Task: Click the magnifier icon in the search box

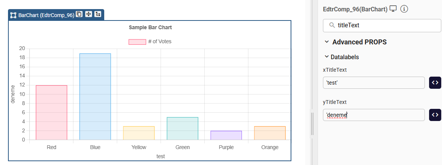Action: [332, 25]
